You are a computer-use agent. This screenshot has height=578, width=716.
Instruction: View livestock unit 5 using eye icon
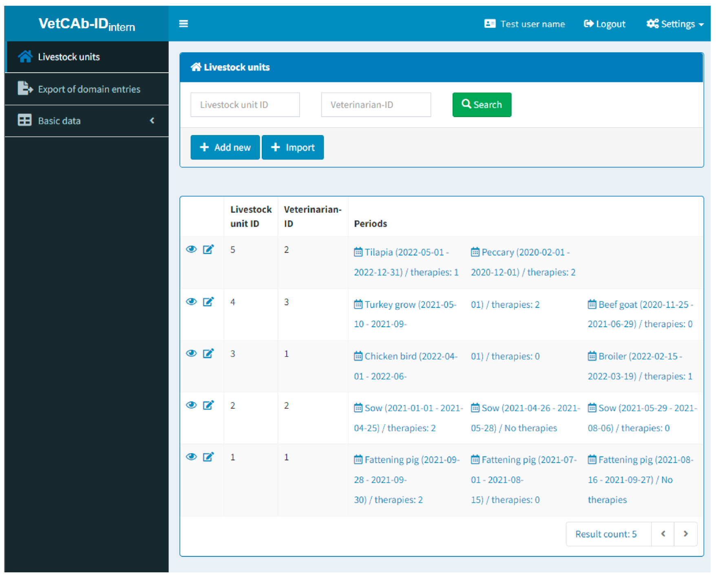191,249
